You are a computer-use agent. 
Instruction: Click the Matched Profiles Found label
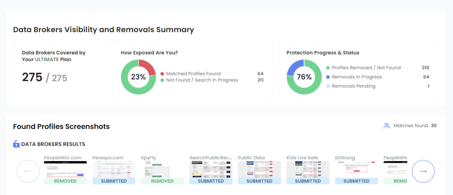click(x=193, y=74)
